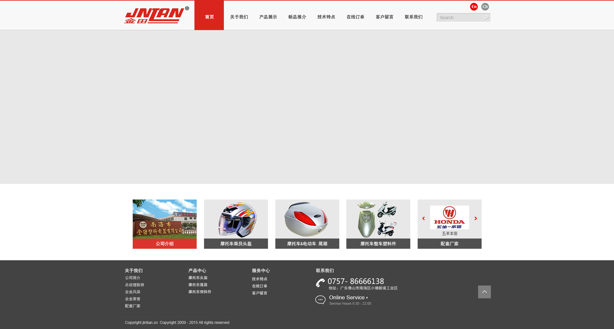Open 总经理致辞 footer link
Image resolution: width=614 pixels, height=329 pixels.
[x=135, y=285]
